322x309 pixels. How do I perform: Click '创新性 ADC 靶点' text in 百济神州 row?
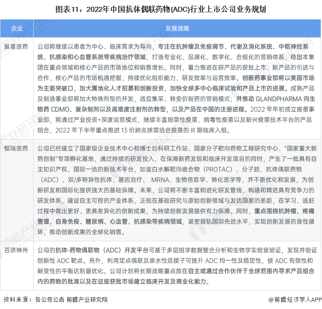60,260
